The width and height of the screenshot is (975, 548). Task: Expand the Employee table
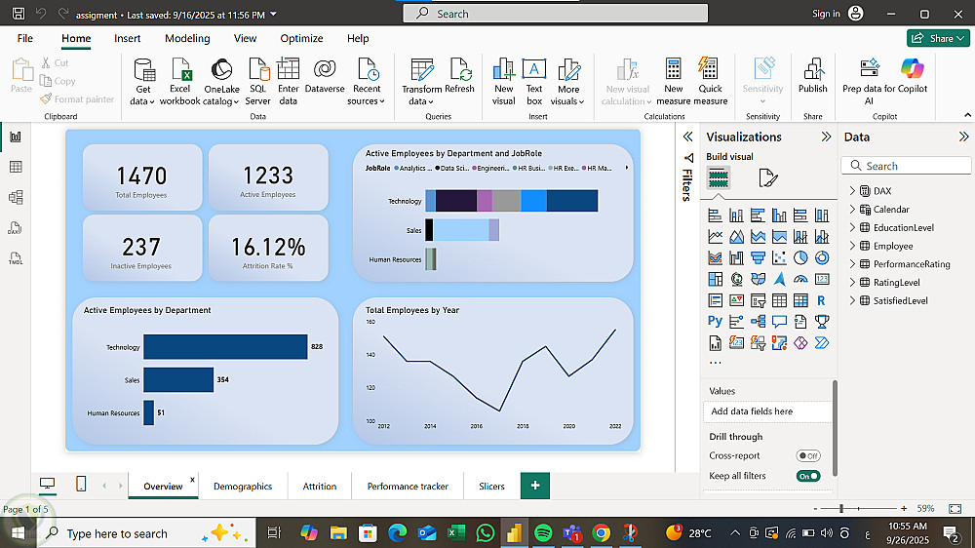[x=852, y=246]
